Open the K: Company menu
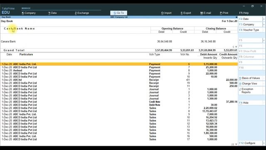 tap(29, 13)
